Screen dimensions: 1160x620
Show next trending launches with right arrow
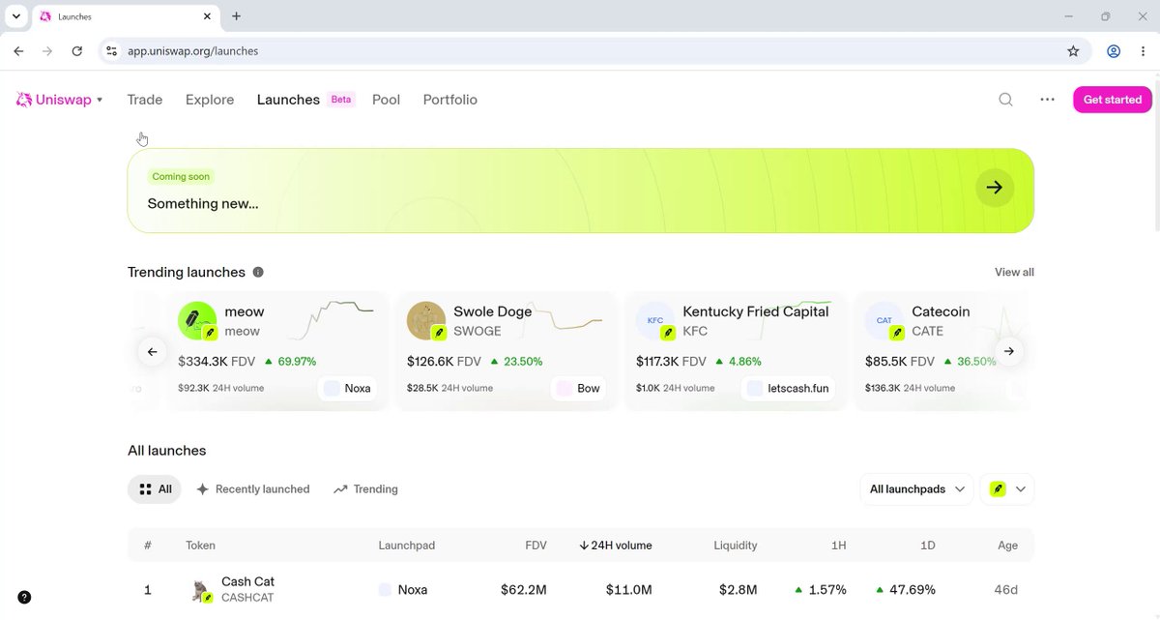coord(1009,351)
